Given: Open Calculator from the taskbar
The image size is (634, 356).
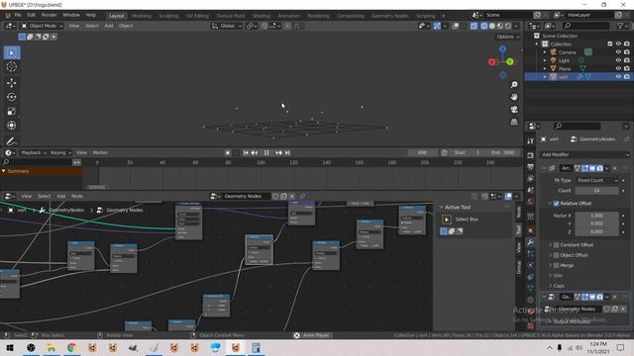Looking at the screenshot, I should (256, 347).
